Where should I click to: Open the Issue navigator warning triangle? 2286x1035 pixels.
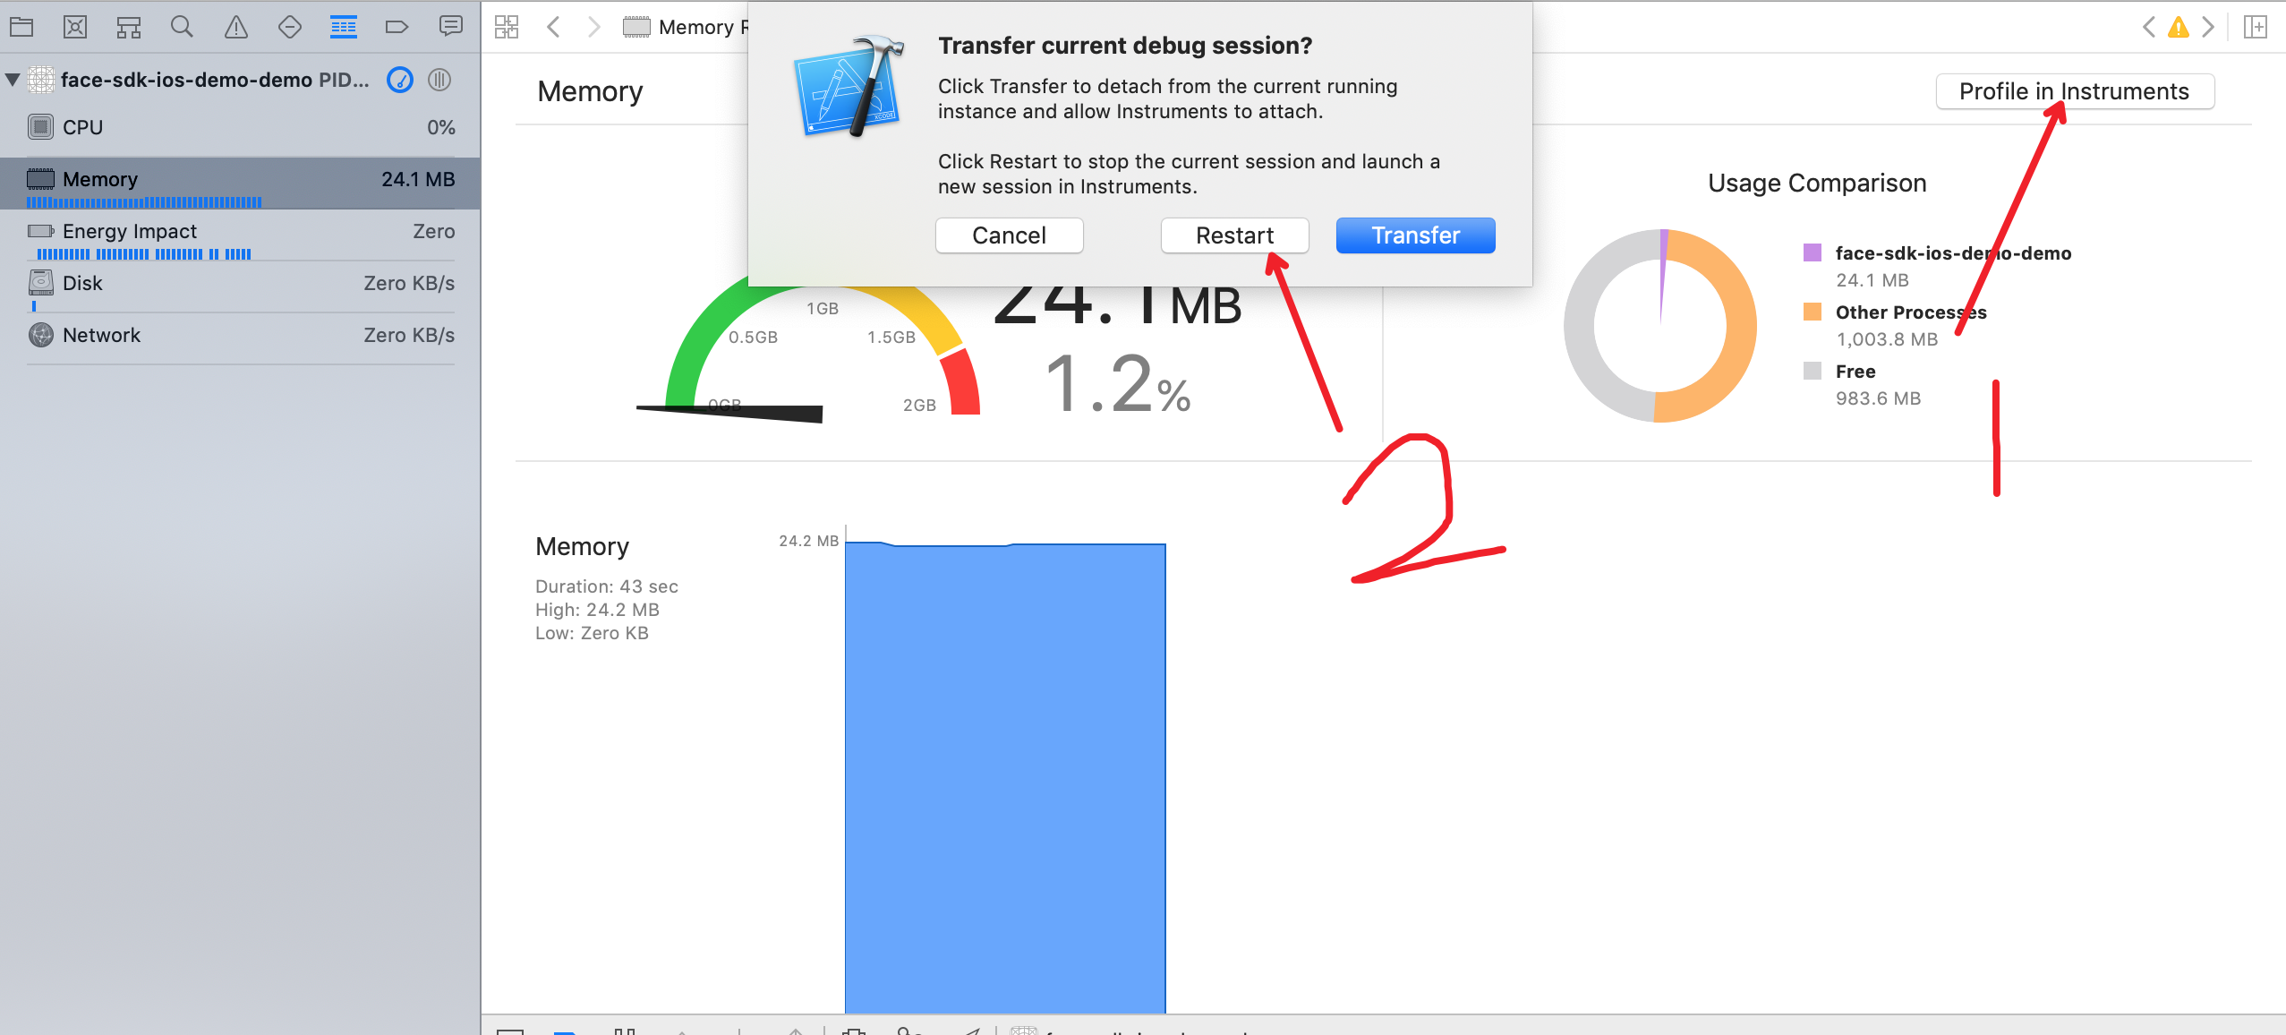click(x=235, y=27)
